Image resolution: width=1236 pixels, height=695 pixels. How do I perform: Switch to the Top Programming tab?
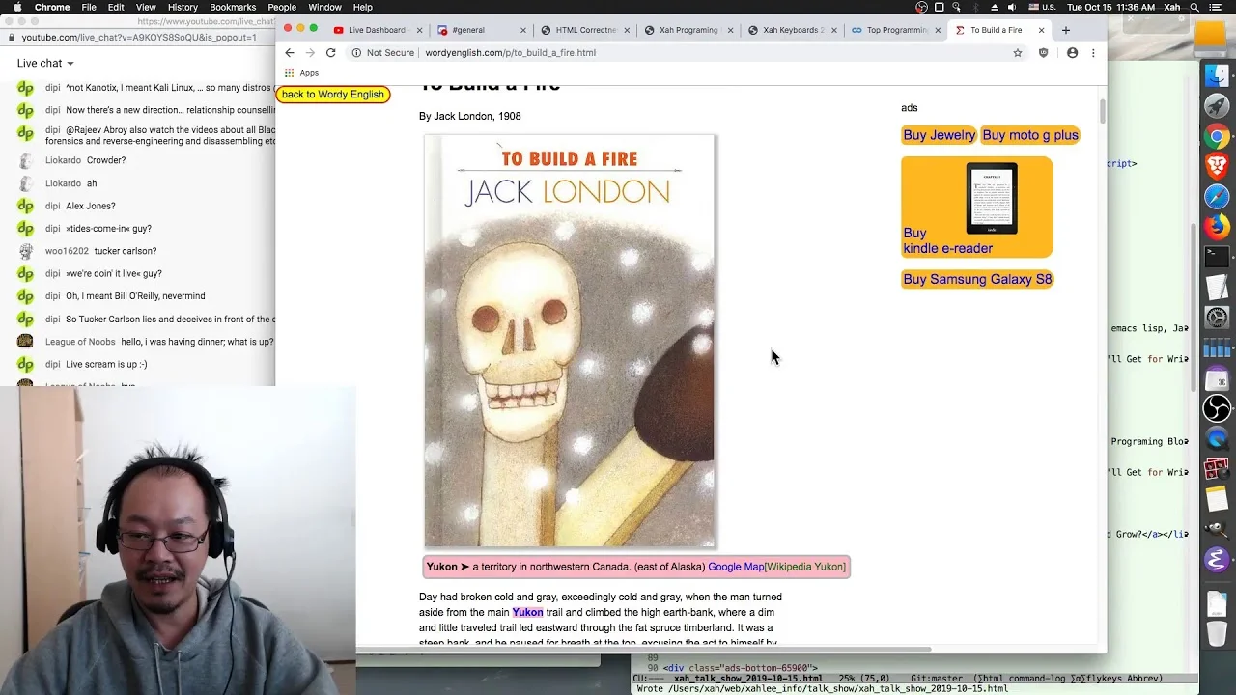pyautogui.click(x=896, y=30)
